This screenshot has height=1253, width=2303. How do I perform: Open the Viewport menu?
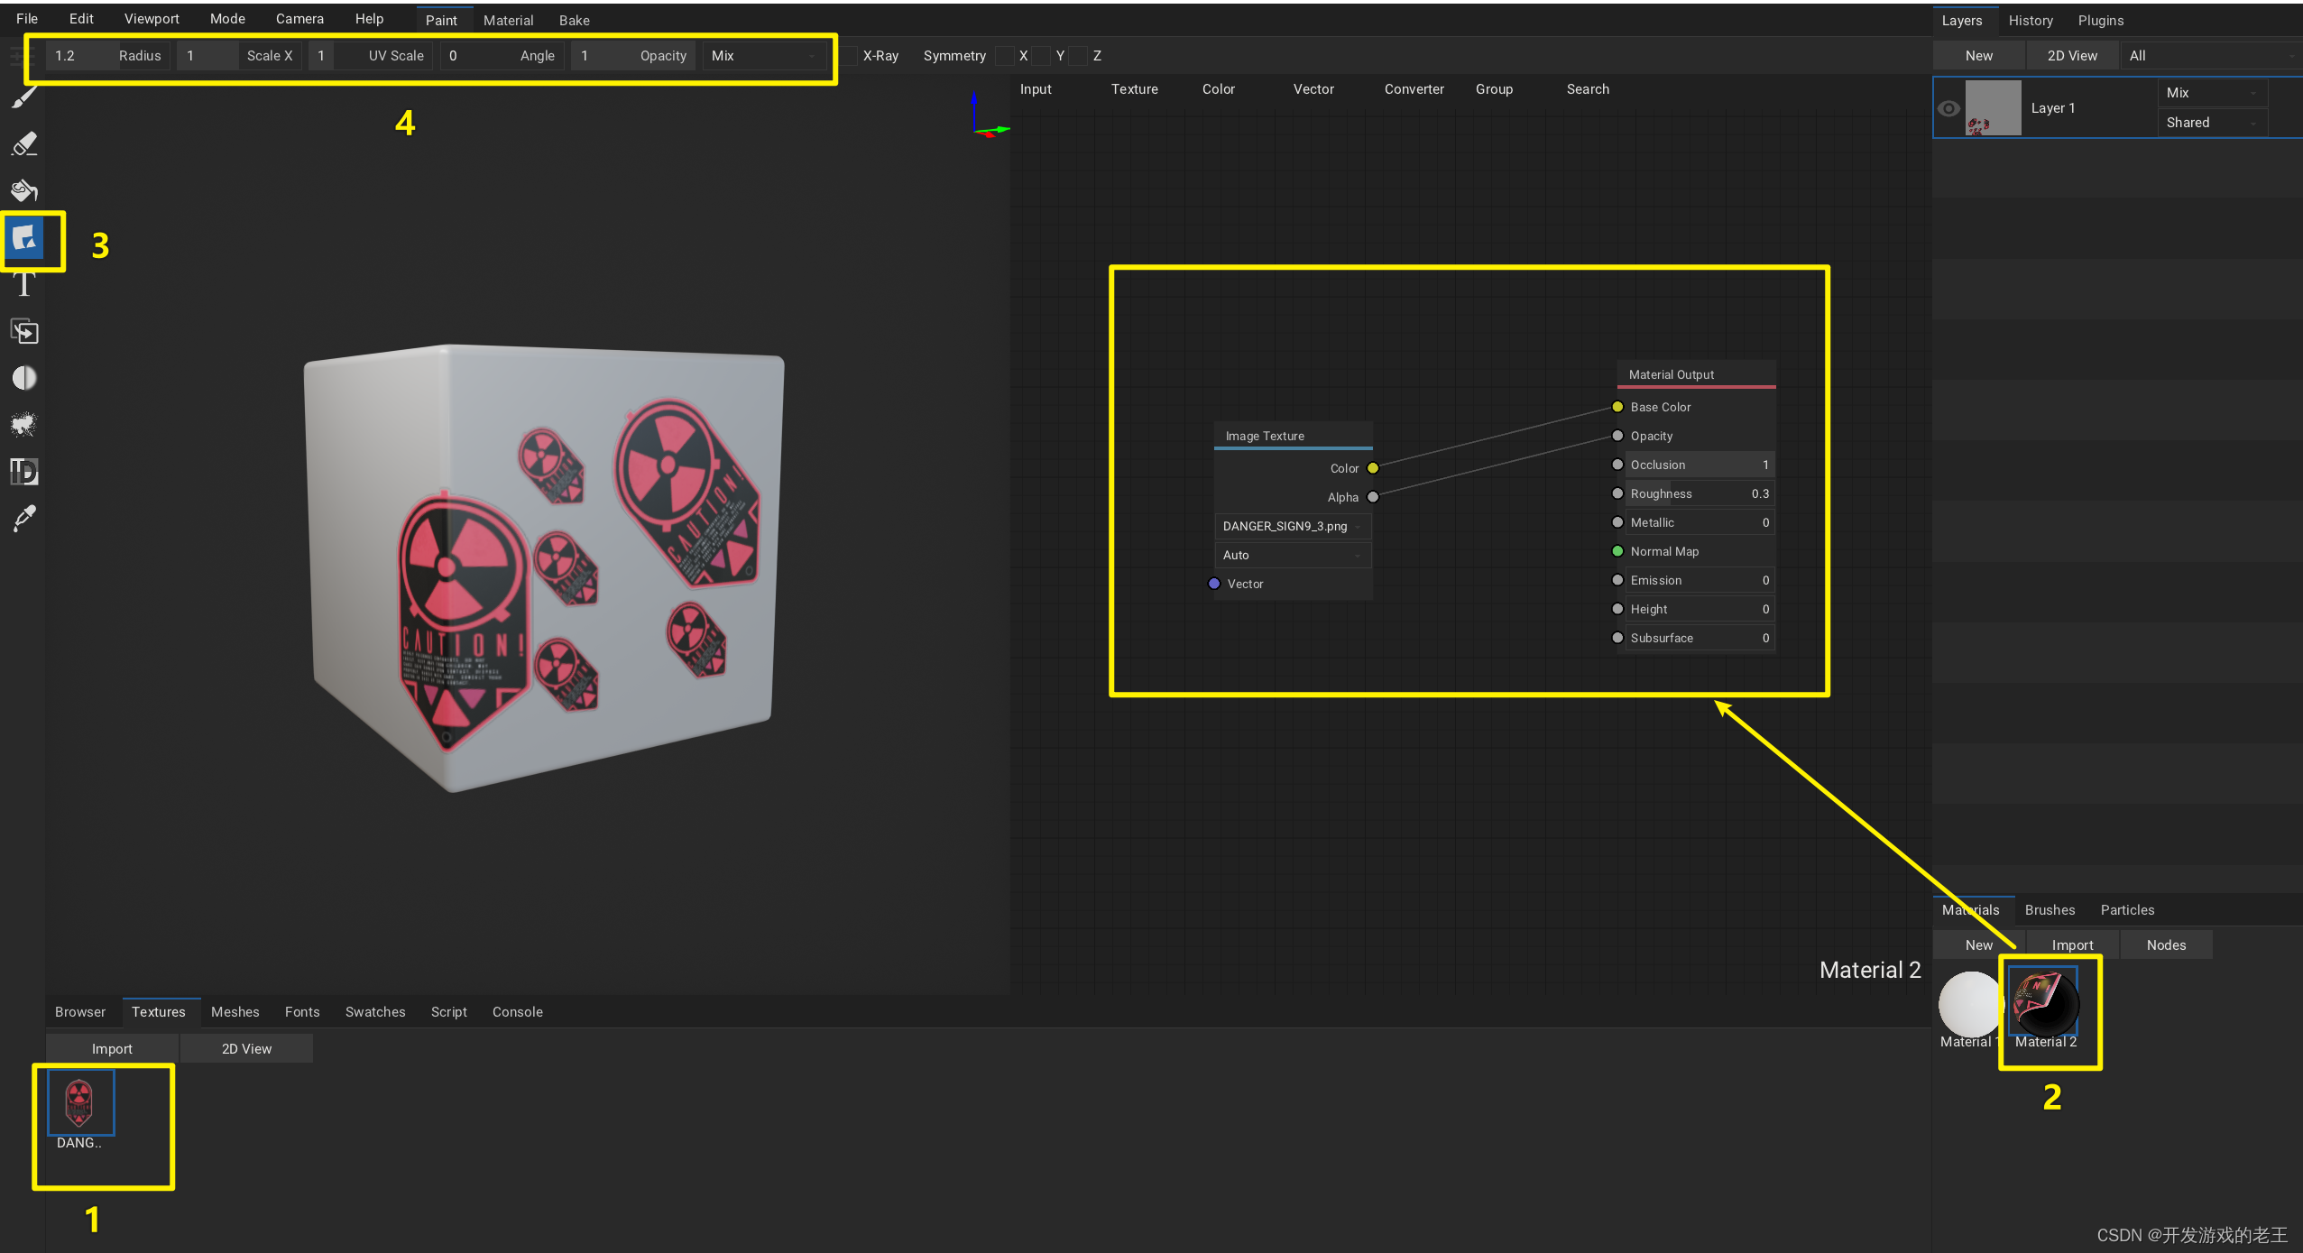click(152, 19)
